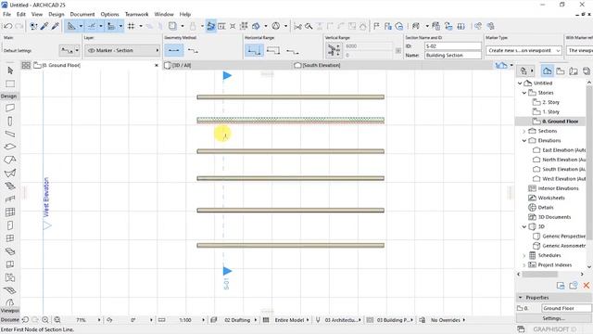
Task: Click the Settings... button in Navigator
Action: point(553,318)
